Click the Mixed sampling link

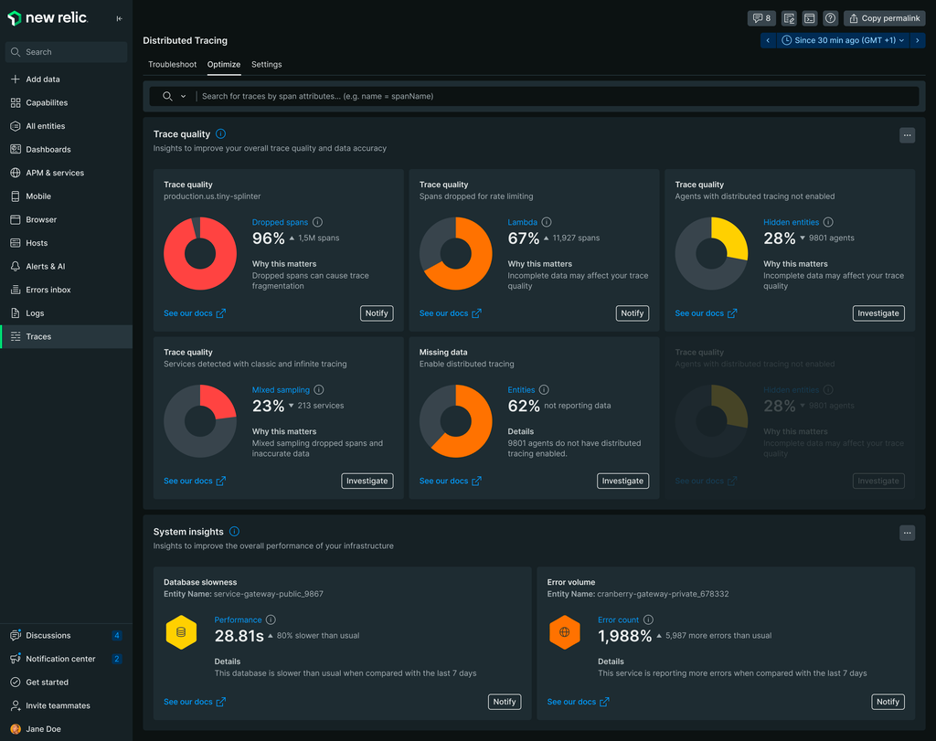[281, 389]
